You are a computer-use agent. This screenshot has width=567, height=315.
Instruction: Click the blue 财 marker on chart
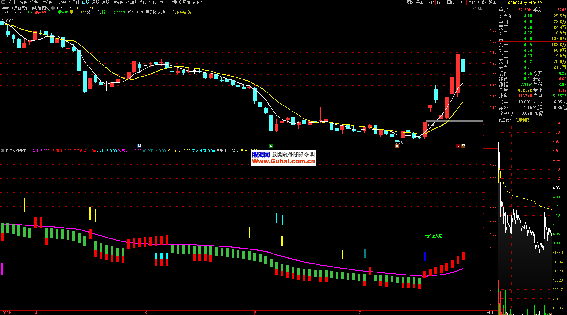(139, 146)
